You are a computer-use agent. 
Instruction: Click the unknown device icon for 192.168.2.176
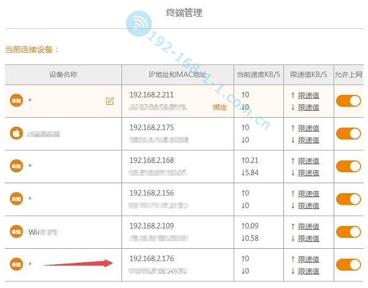pyautogui.click(x=16, y=264)
